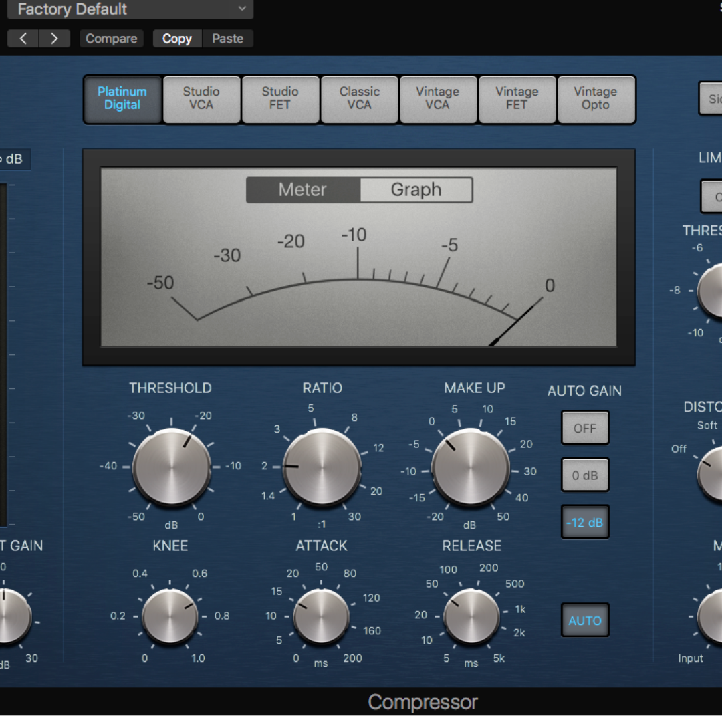The height and width of the screenshot is (722, 722).
Task: Open the Factory Default preset menu
Action: (x=130, y=10)
